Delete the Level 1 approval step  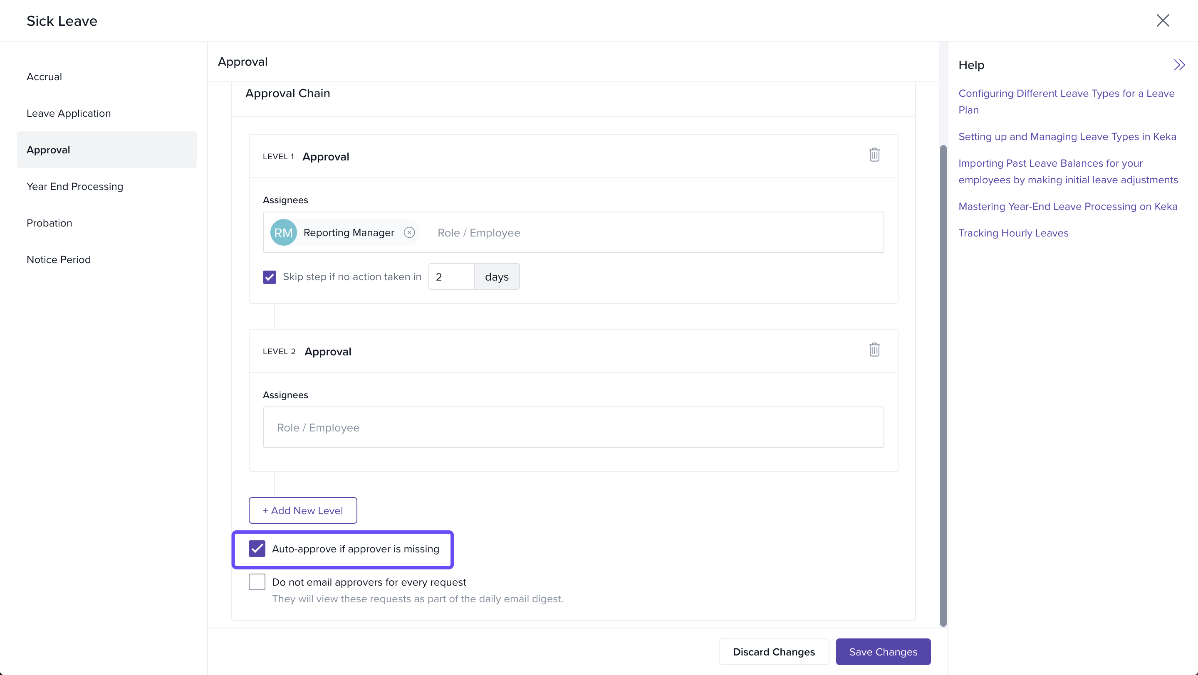[874, 155]
